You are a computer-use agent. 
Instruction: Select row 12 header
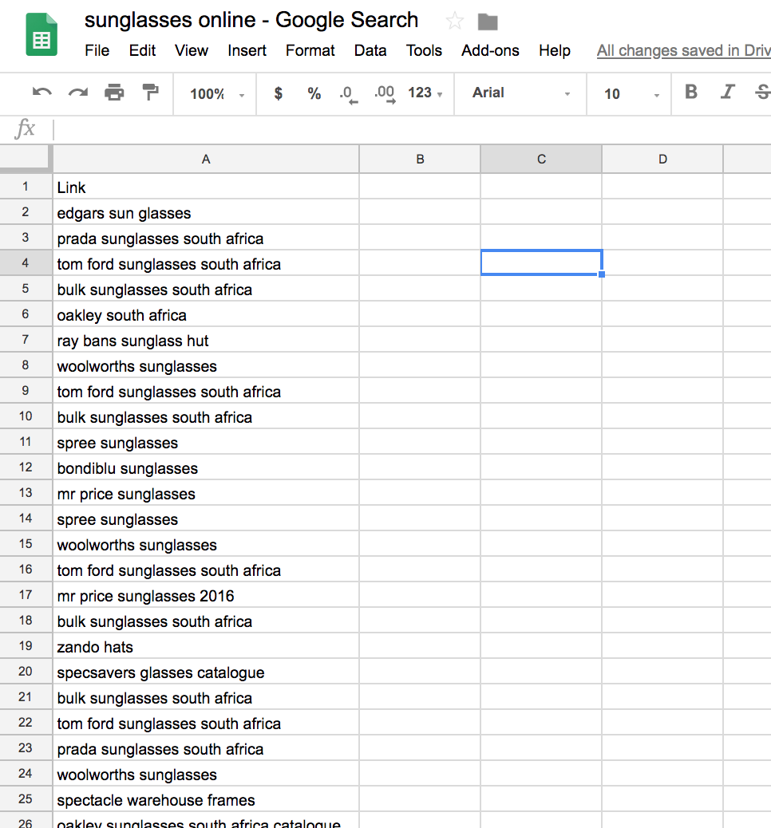[26, 467]
